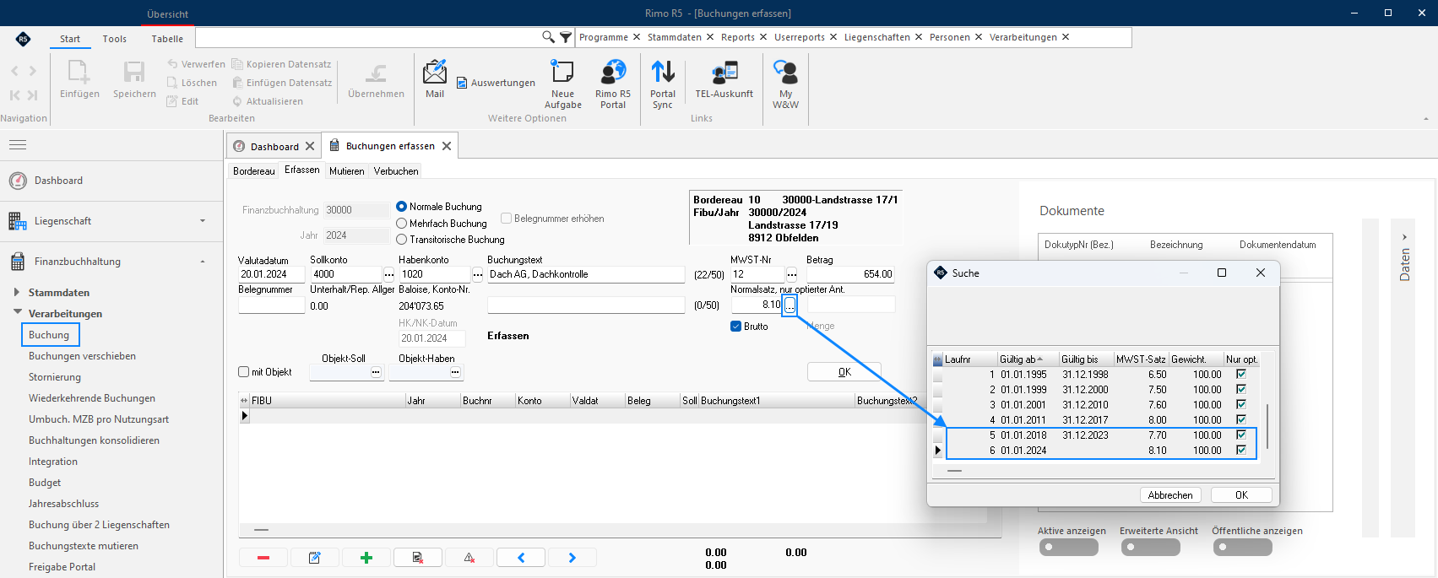Select Normale Buchung radio button

(402, 207)
